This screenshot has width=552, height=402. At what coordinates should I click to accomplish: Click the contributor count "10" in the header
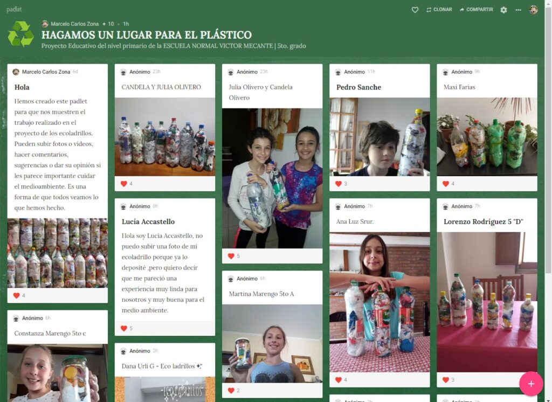click(x=111, y=24)
